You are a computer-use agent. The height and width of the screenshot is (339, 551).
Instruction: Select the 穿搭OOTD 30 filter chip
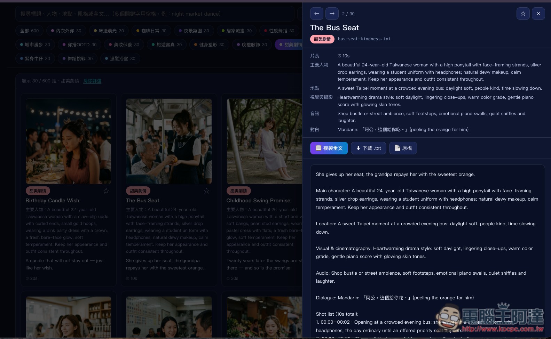point(79,45)
